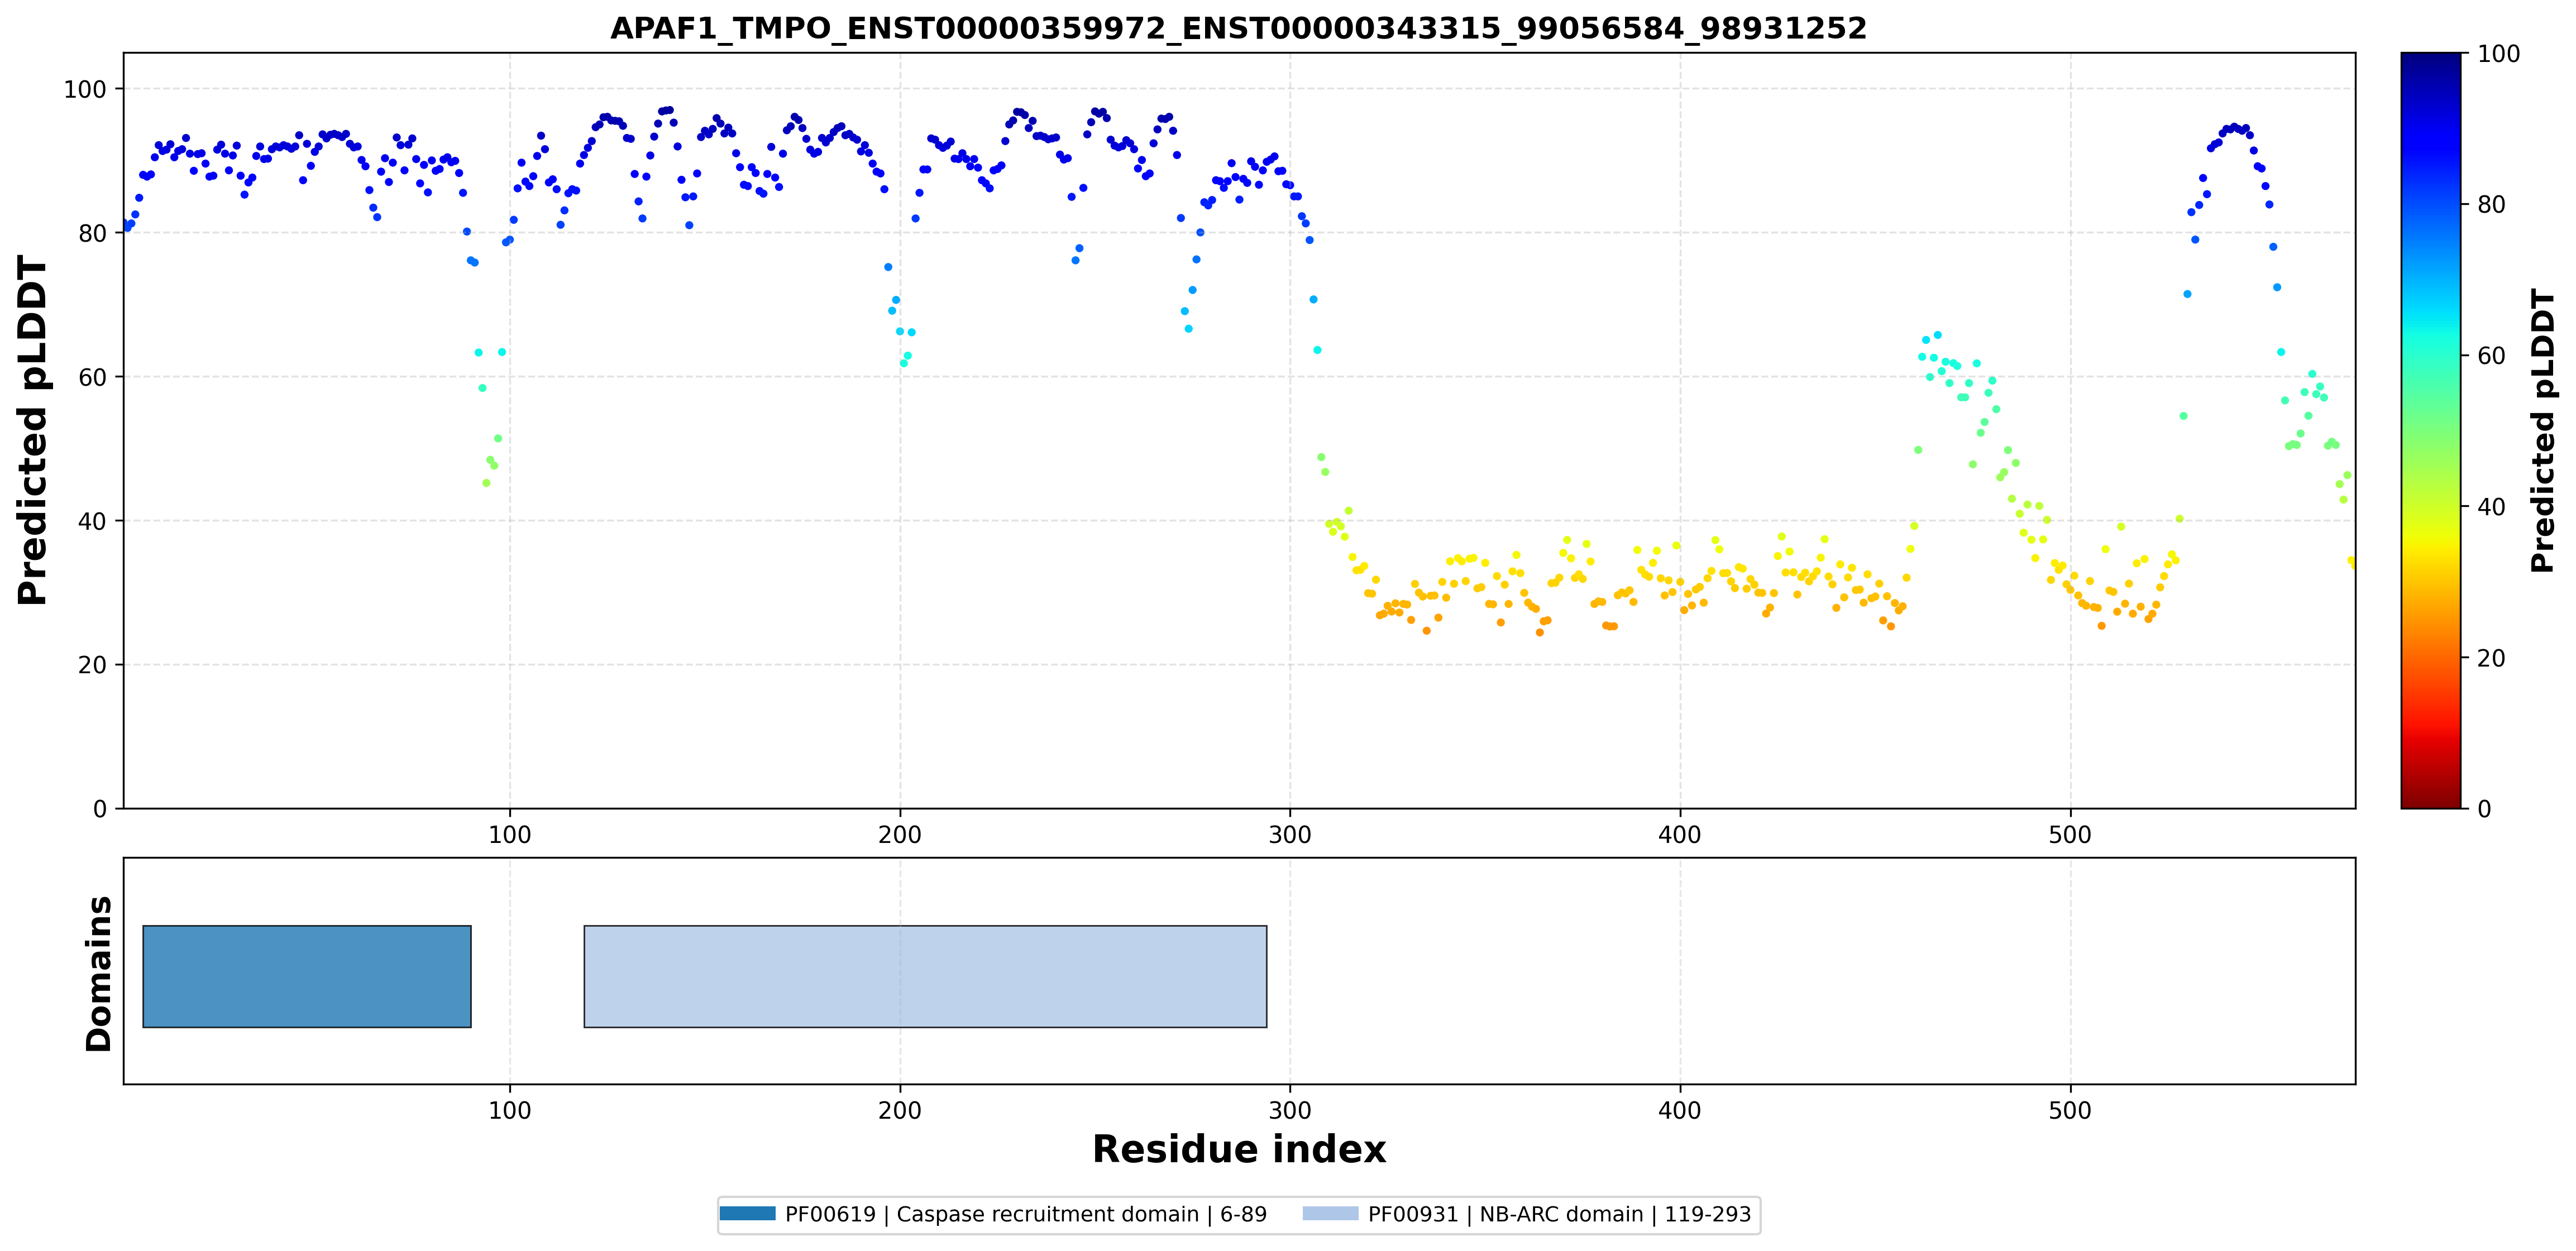This screenshot has width=2576, height=1251.
Task: Click the 100 tick on colorbar
Action: [2498, 54]
